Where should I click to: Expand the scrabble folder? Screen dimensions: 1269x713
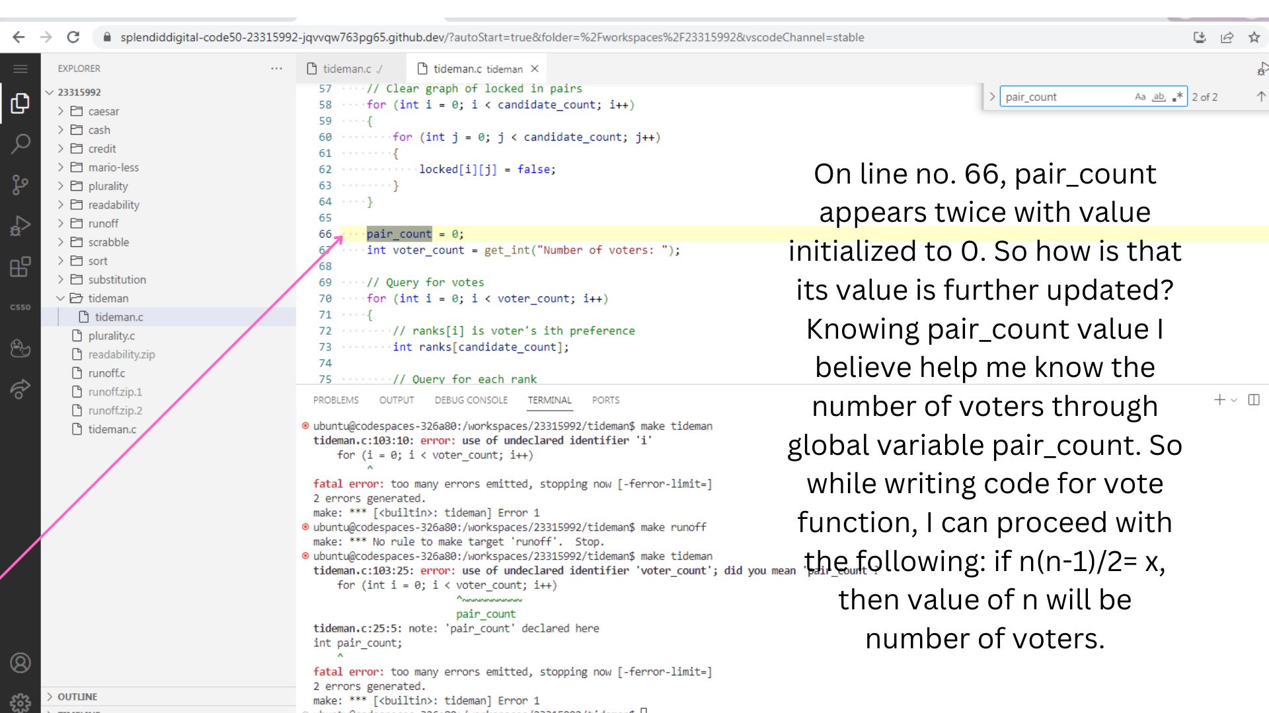pos(61,242)
